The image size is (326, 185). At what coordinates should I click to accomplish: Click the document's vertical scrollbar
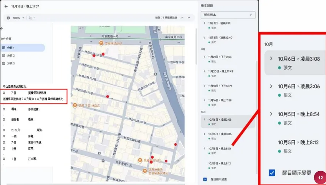tap(196, 47)
